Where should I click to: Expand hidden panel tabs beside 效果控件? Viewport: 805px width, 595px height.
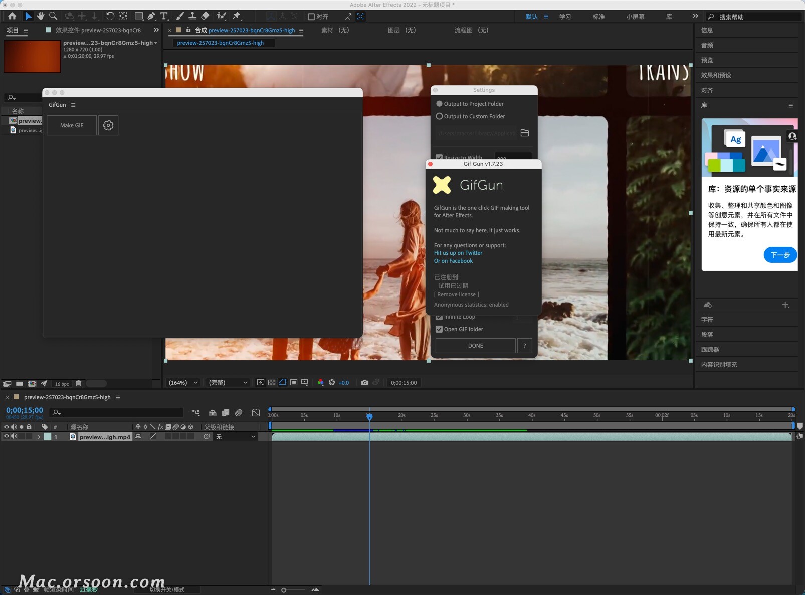click(x=156, y=30)
